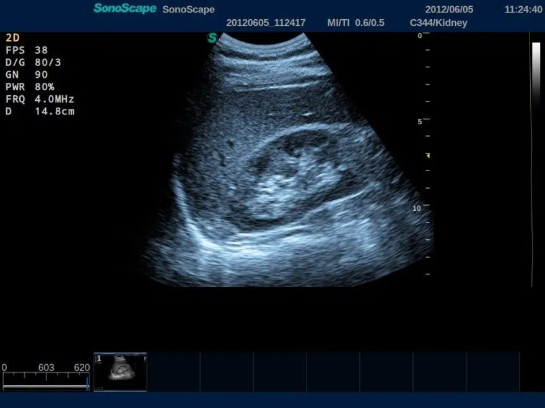Click the date 2012/06/05 in header
The height and width of the screenshot is (408, 545).
coord(449,9)
